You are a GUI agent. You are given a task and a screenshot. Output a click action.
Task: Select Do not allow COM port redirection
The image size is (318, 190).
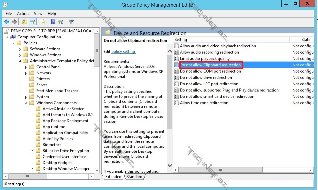coord(210,71)
